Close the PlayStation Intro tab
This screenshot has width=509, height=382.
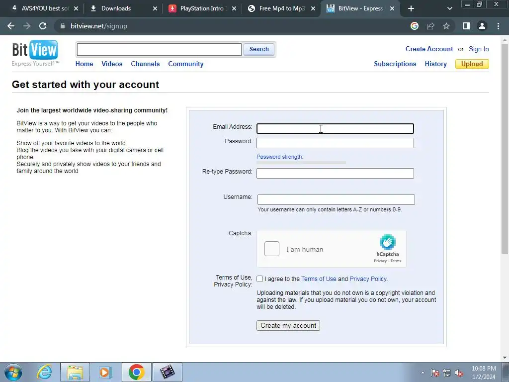[x=234, y=8]
